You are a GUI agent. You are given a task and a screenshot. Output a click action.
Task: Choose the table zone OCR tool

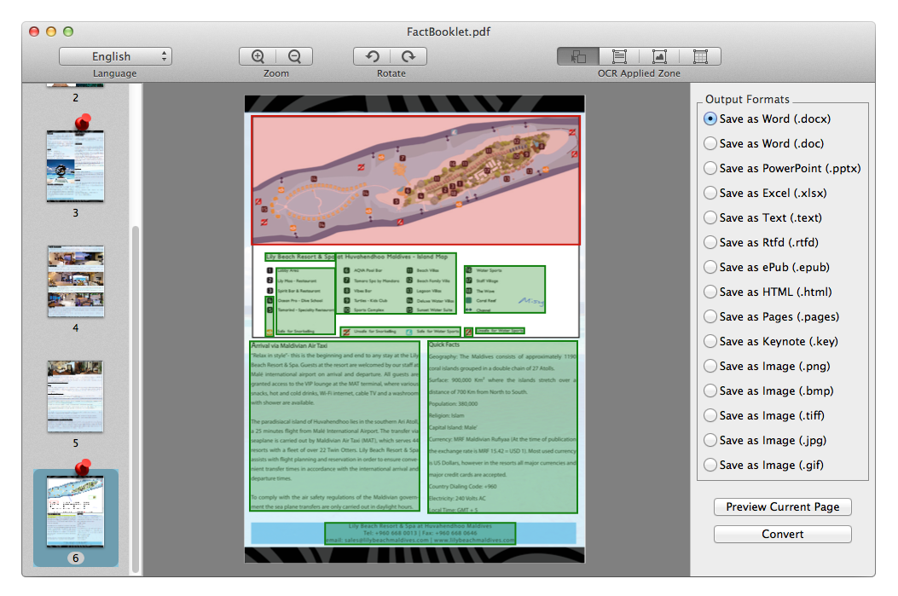pyautogui.click(x=700, y=56)
